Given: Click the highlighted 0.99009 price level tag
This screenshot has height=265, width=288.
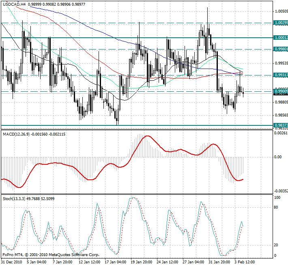Looking at the screenshot, I should pos(281,91).
